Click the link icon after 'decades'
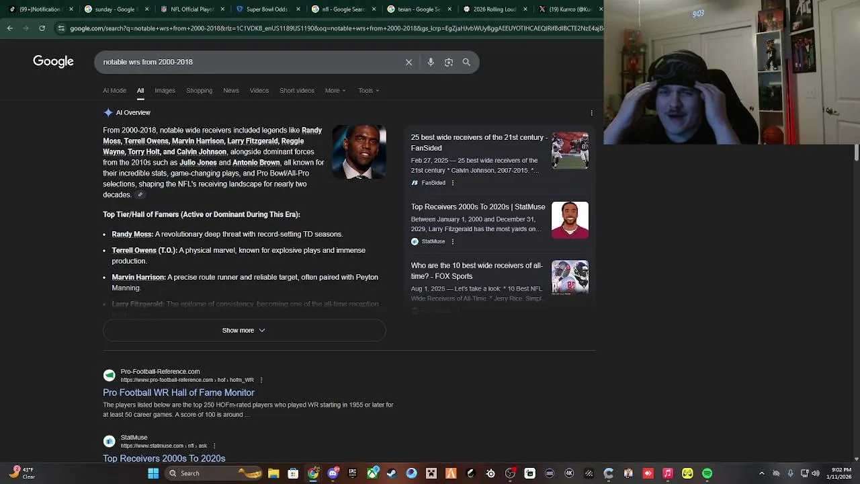This screenshot has height=484, width=860. pyautogui.click(x=140, y=195)
